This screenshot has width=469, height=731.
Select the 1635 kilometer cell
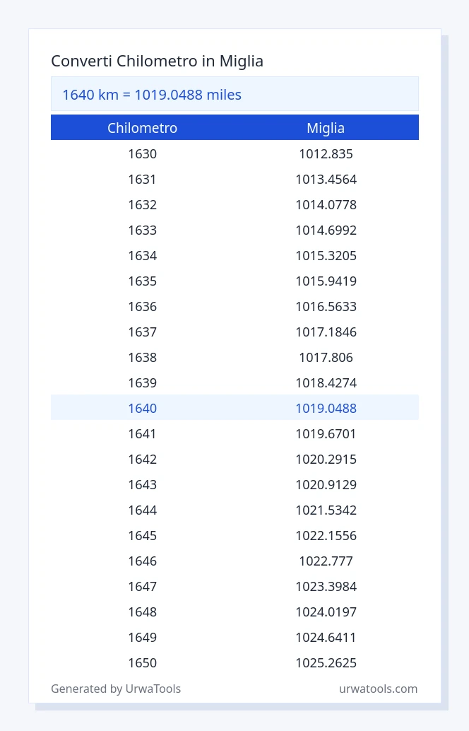[143, 281]
